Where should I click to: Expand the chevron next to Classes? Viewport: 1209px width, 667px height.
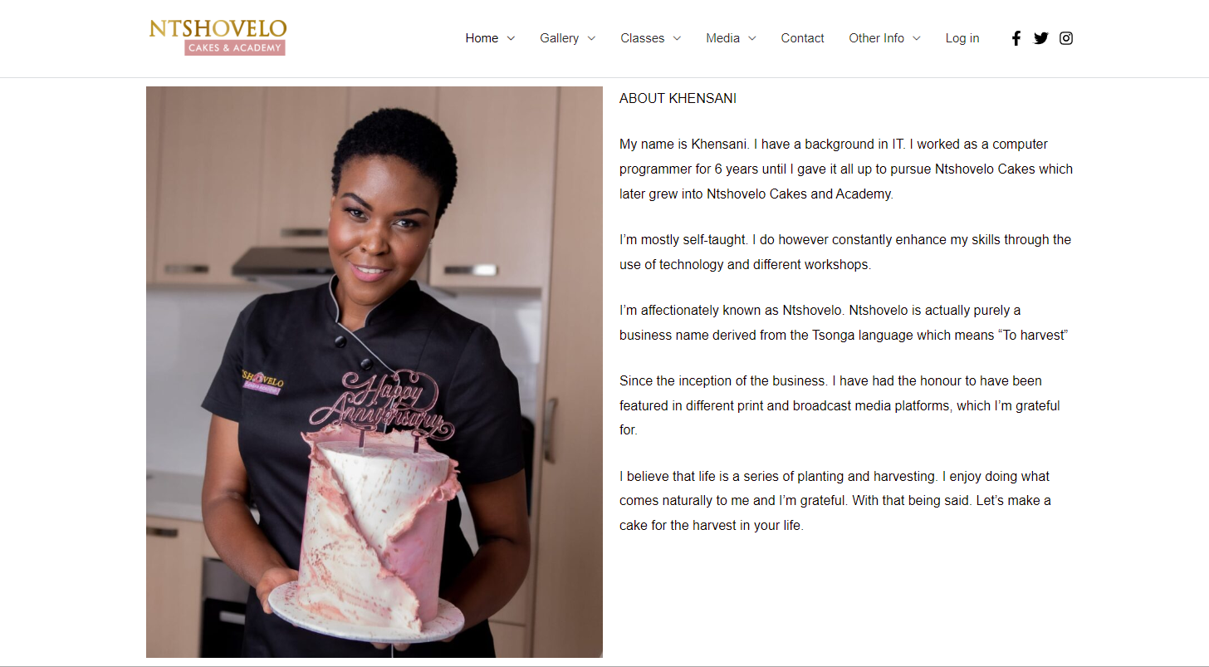[x=677, y=38]
